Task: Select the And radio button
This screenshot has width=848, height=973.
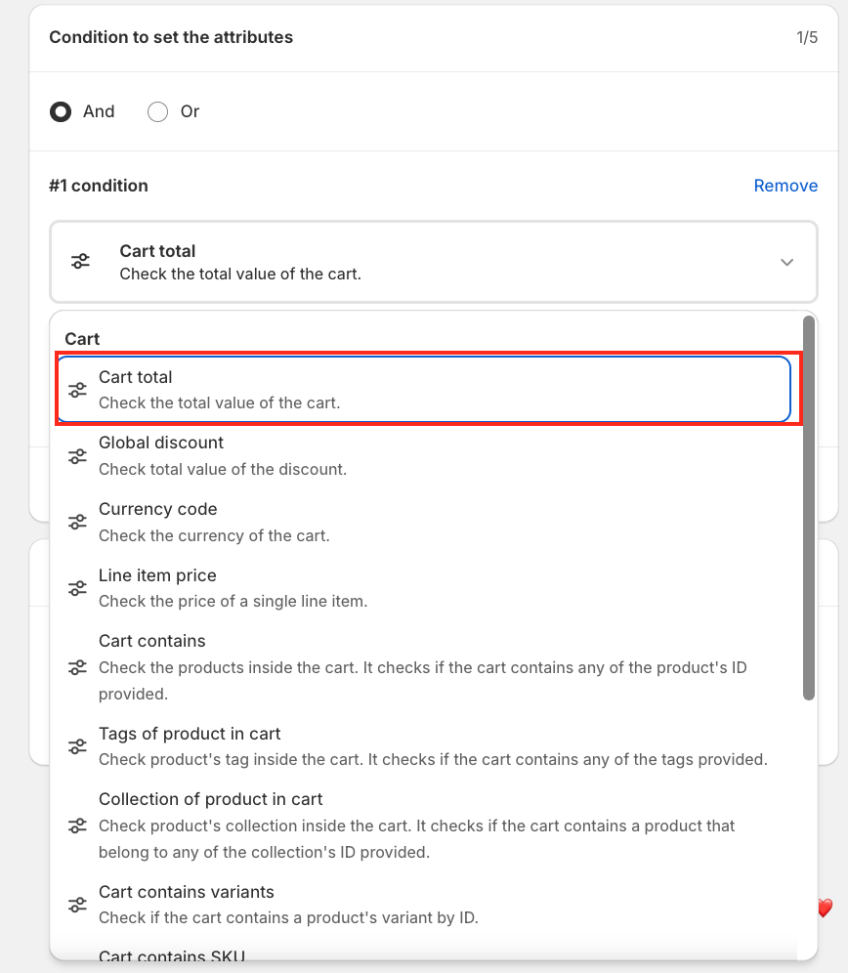Action: pos(61,111)
